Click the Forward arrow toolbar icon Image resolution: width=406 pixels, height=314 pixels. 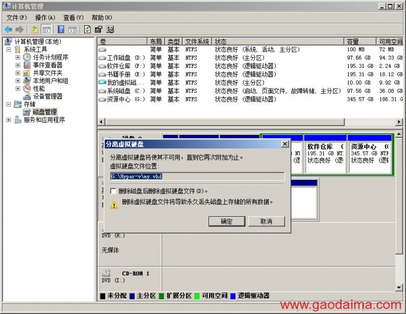tap(19, 30)
